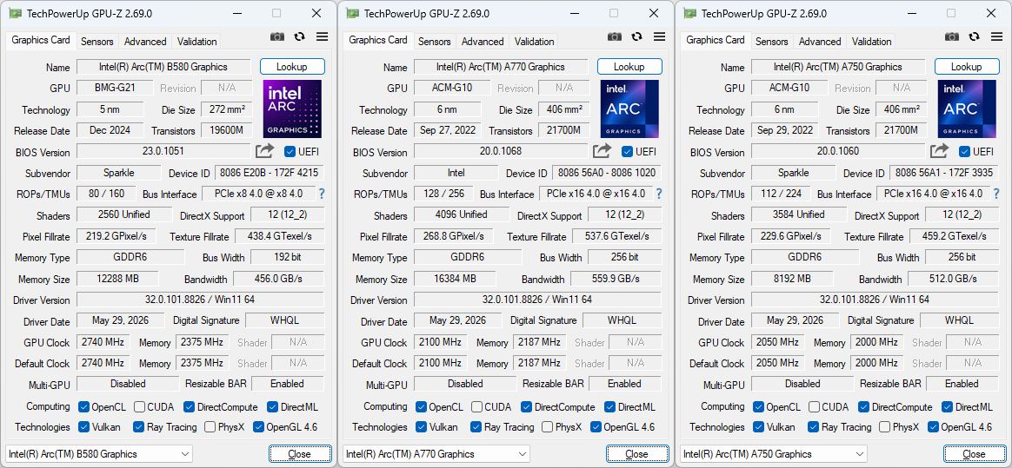Click BIOS export share icon in B580 window
Screen dimensions: 1012x468
click(264, 151)
